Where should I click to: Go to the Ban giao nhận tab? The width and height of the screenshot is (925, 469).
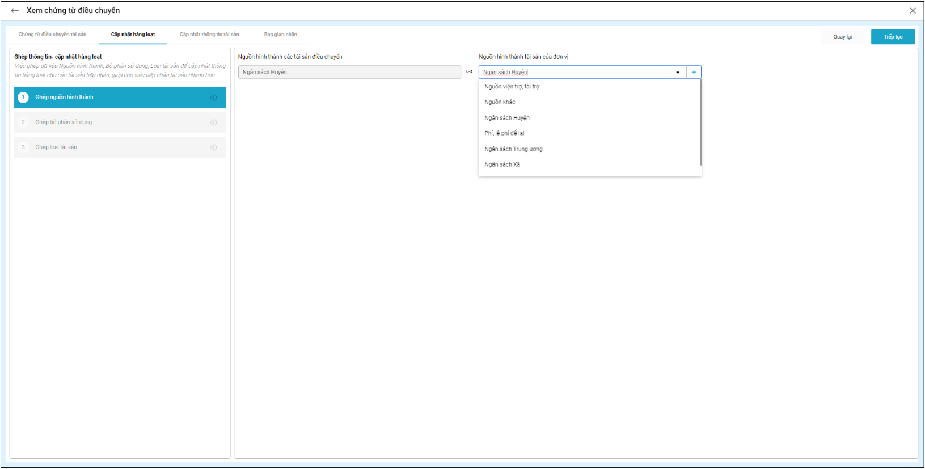click(x=280, y=35)
